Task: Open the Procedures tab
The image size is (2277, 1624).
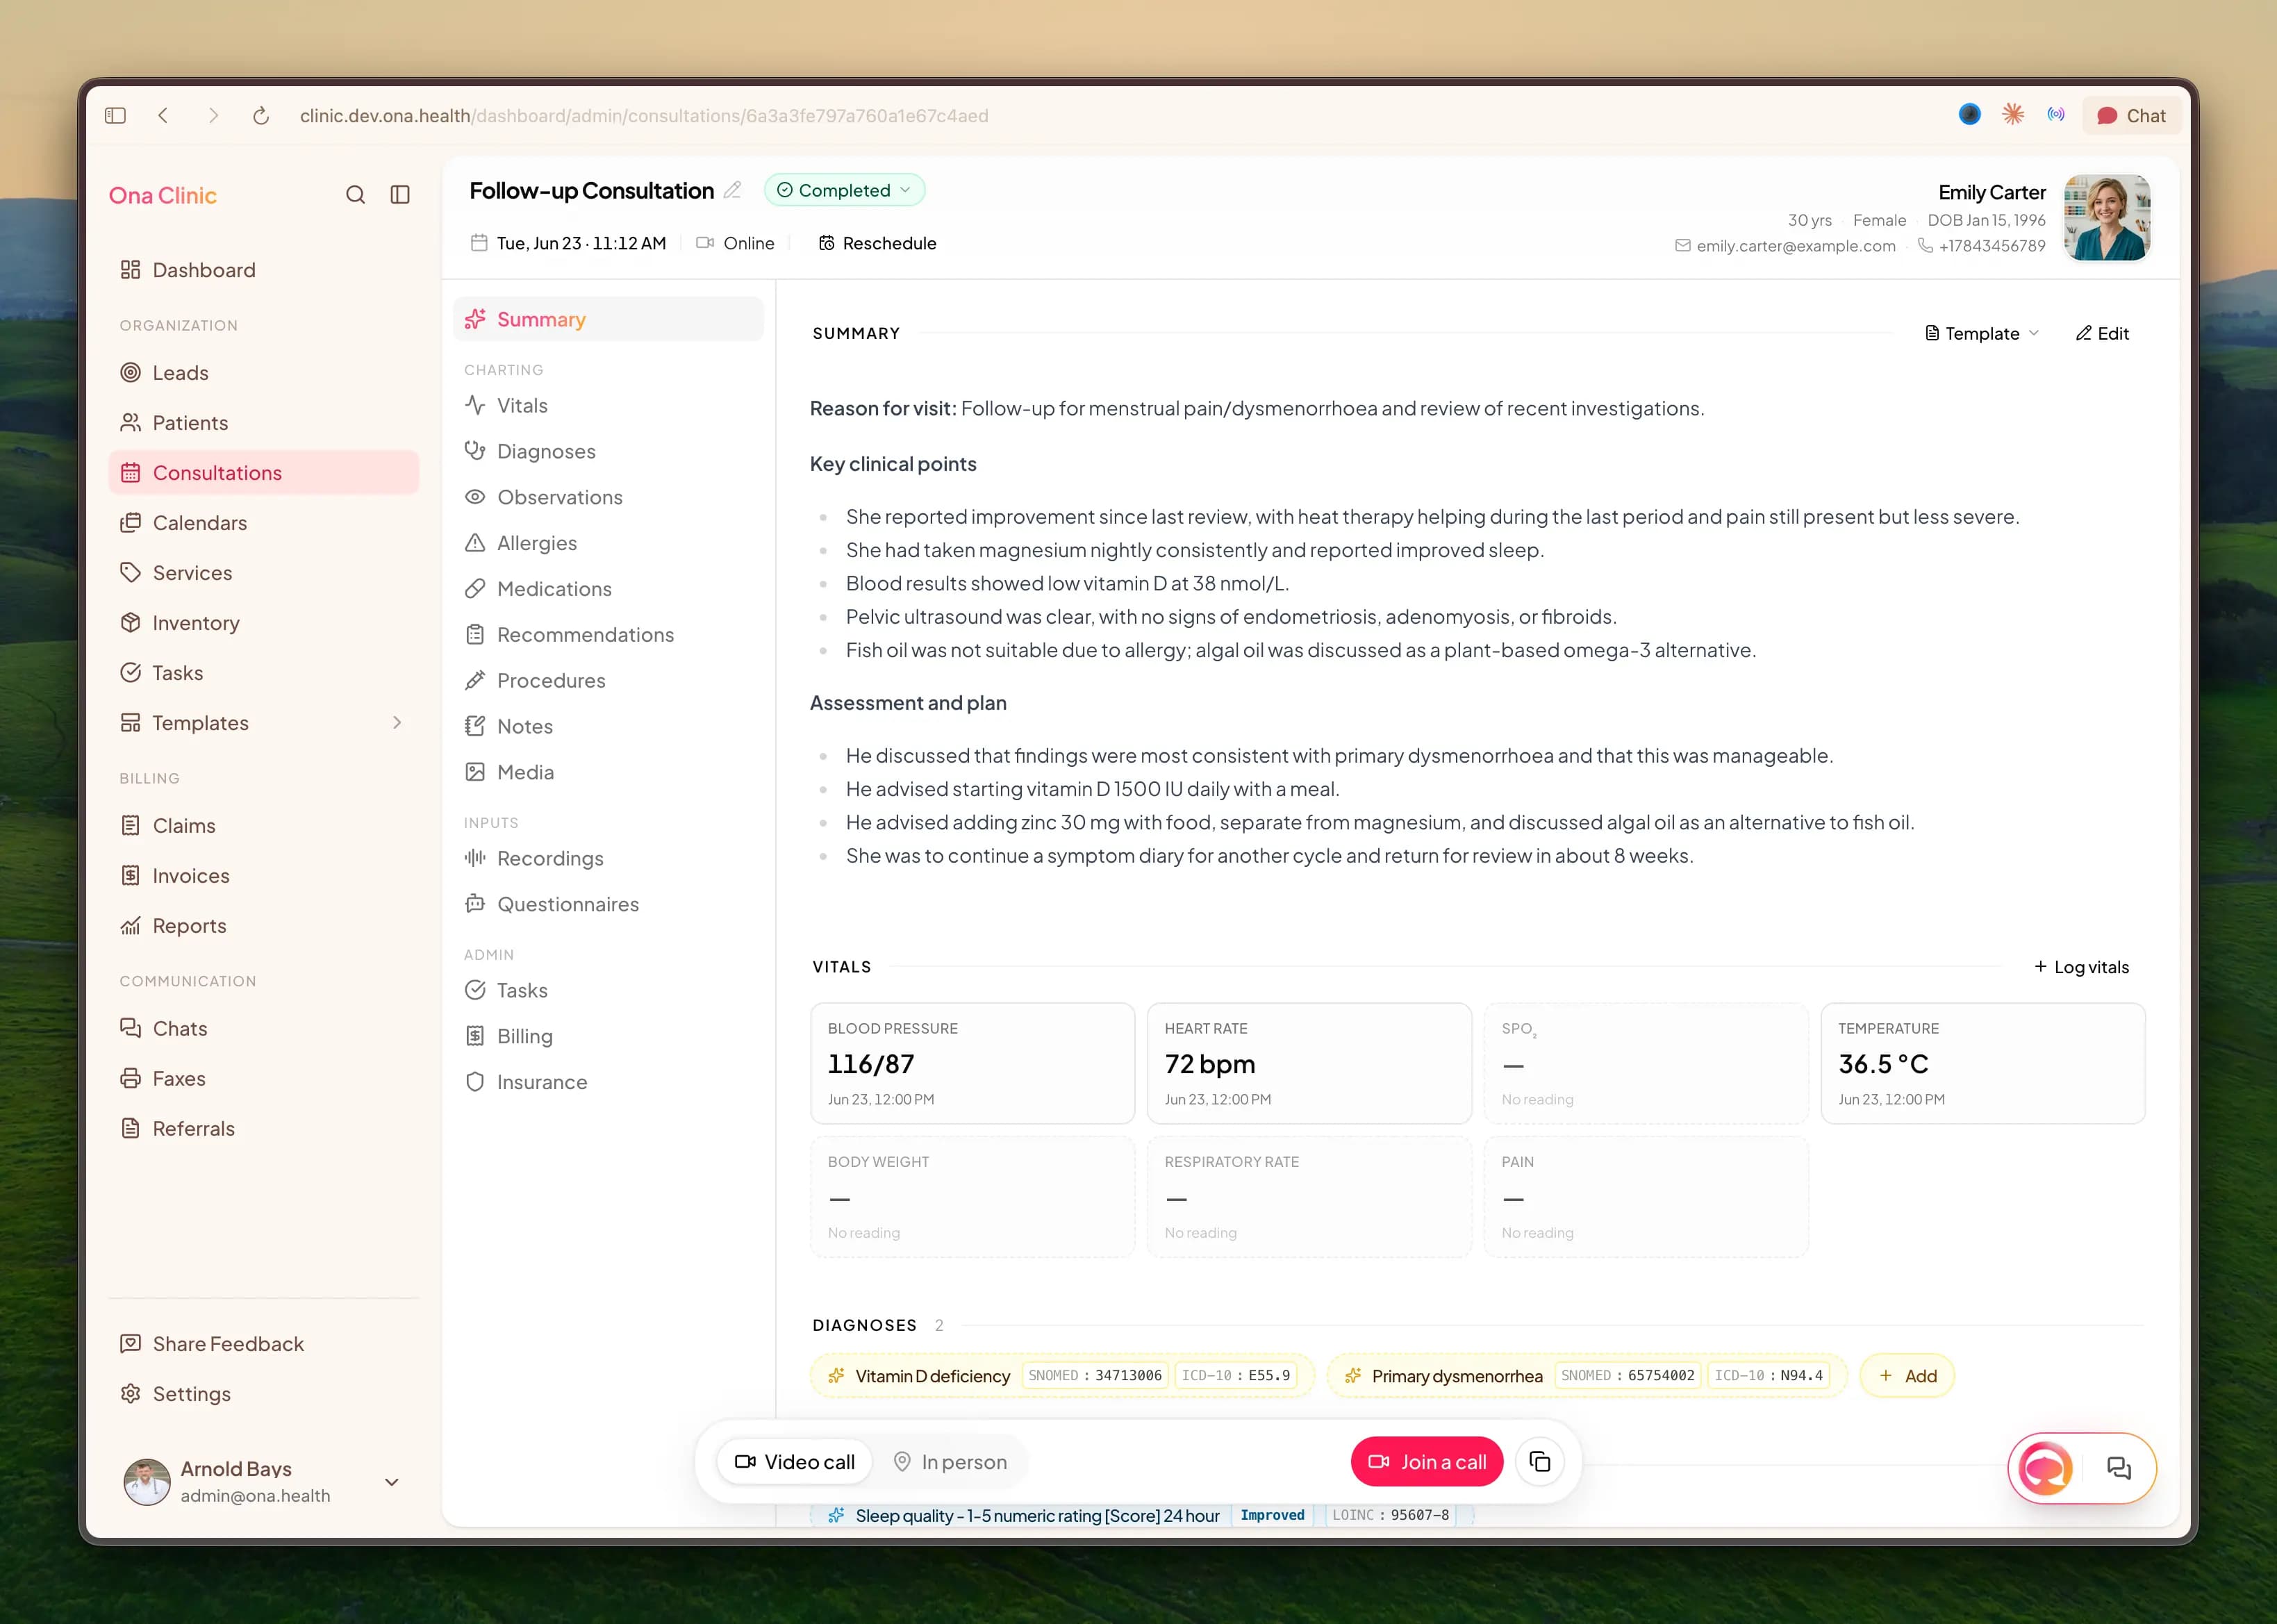Action: point(608,681)
